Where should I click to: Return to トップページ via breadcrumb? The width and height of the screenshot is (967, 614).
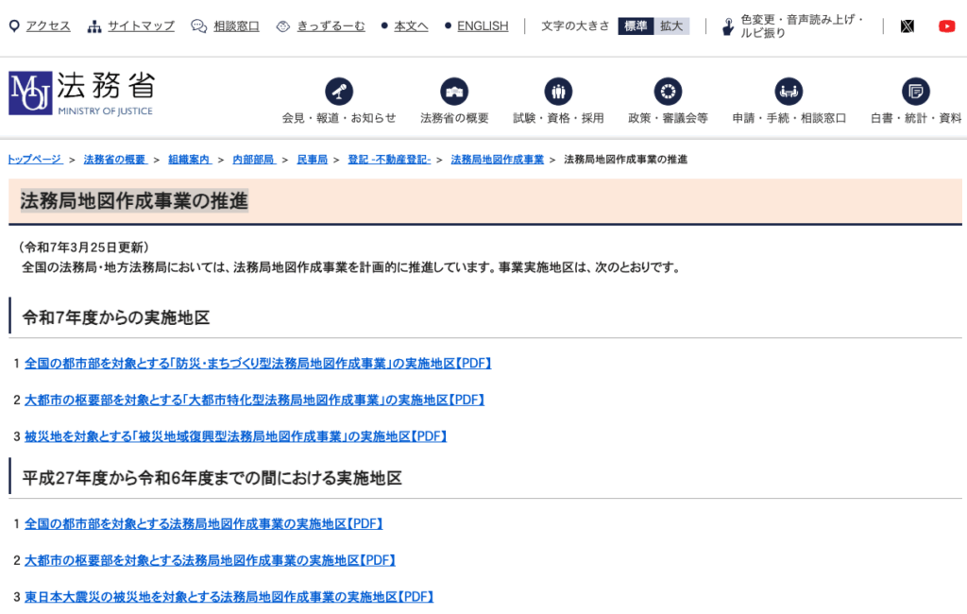point(34,160)
